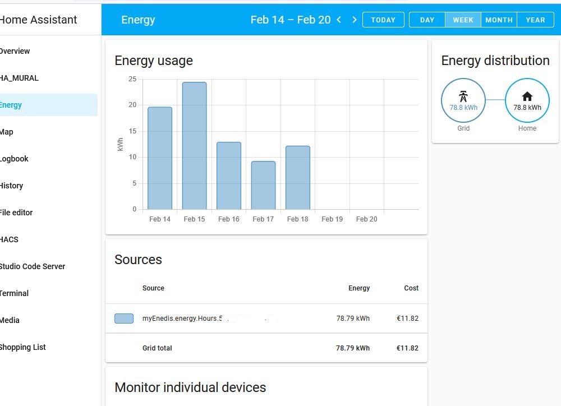Go to previous week with left chevron

pos(339,20)
